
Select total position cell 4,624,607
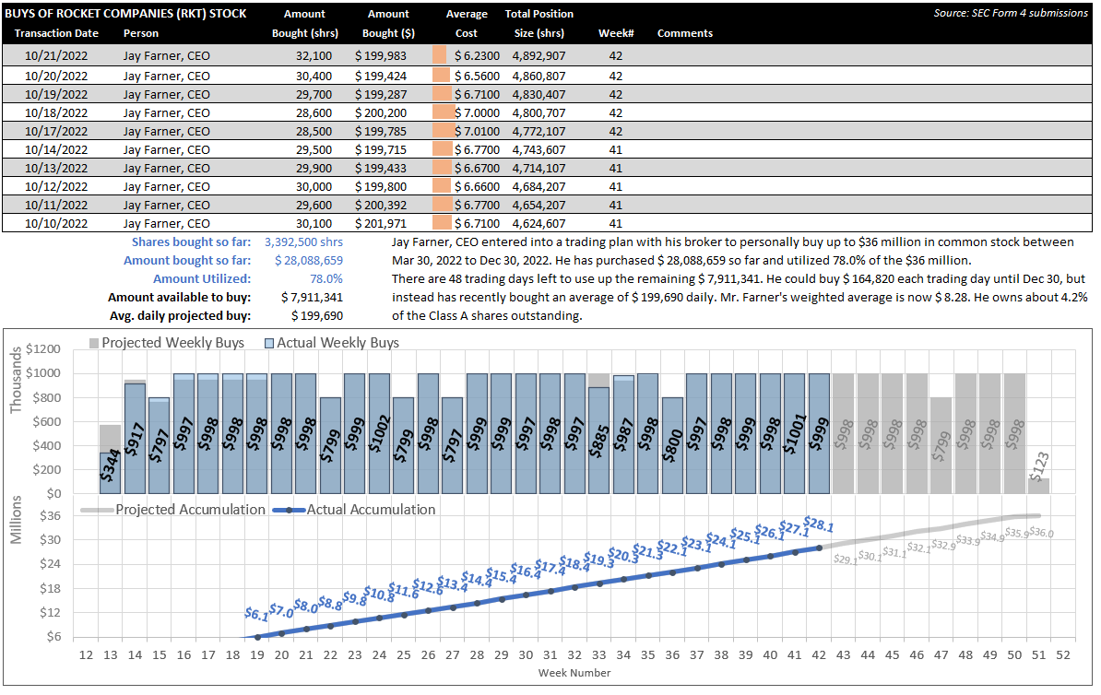[539, 223]
